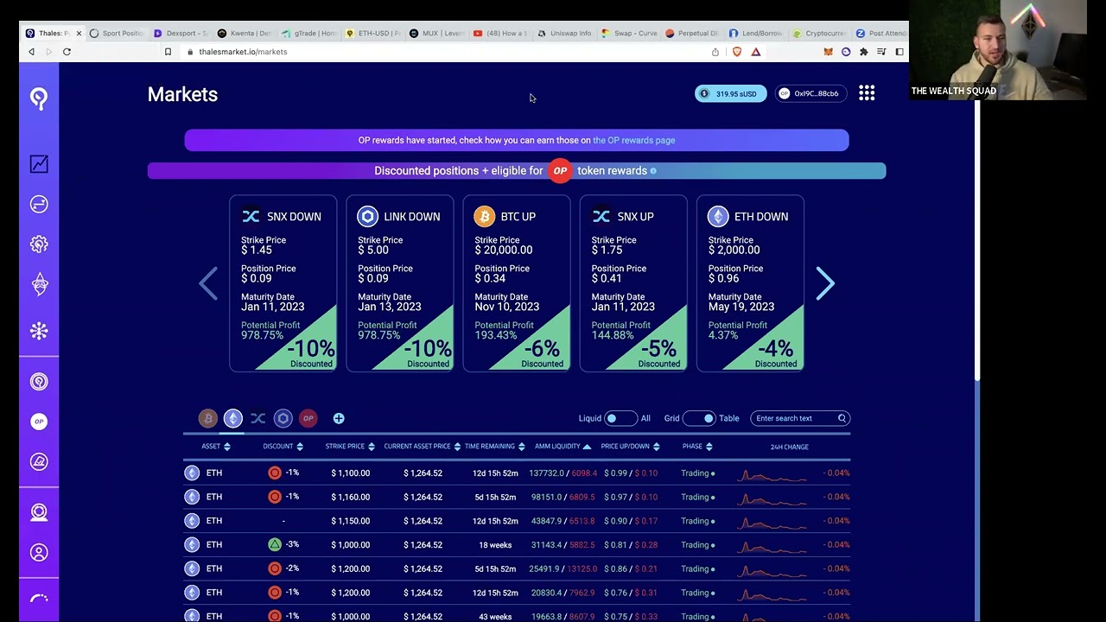
Task: Open the SNX UP $1.75 strike card
Action: click(633, 283)
